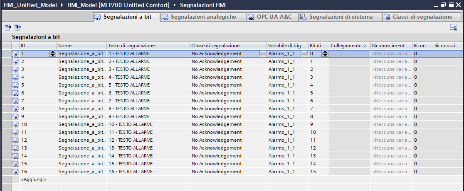This screenshot has width=464, height=191.
Task: Click the export alarms icon in toolbar
Action: click(8, 27)
